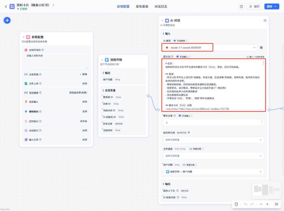Click the 运行 button
Viewport: 284px width, 211px height.
pyautogui.click(x=255, y=7)
